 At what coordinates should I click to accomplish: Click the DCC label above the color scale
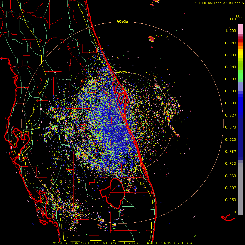click(239, 16)
